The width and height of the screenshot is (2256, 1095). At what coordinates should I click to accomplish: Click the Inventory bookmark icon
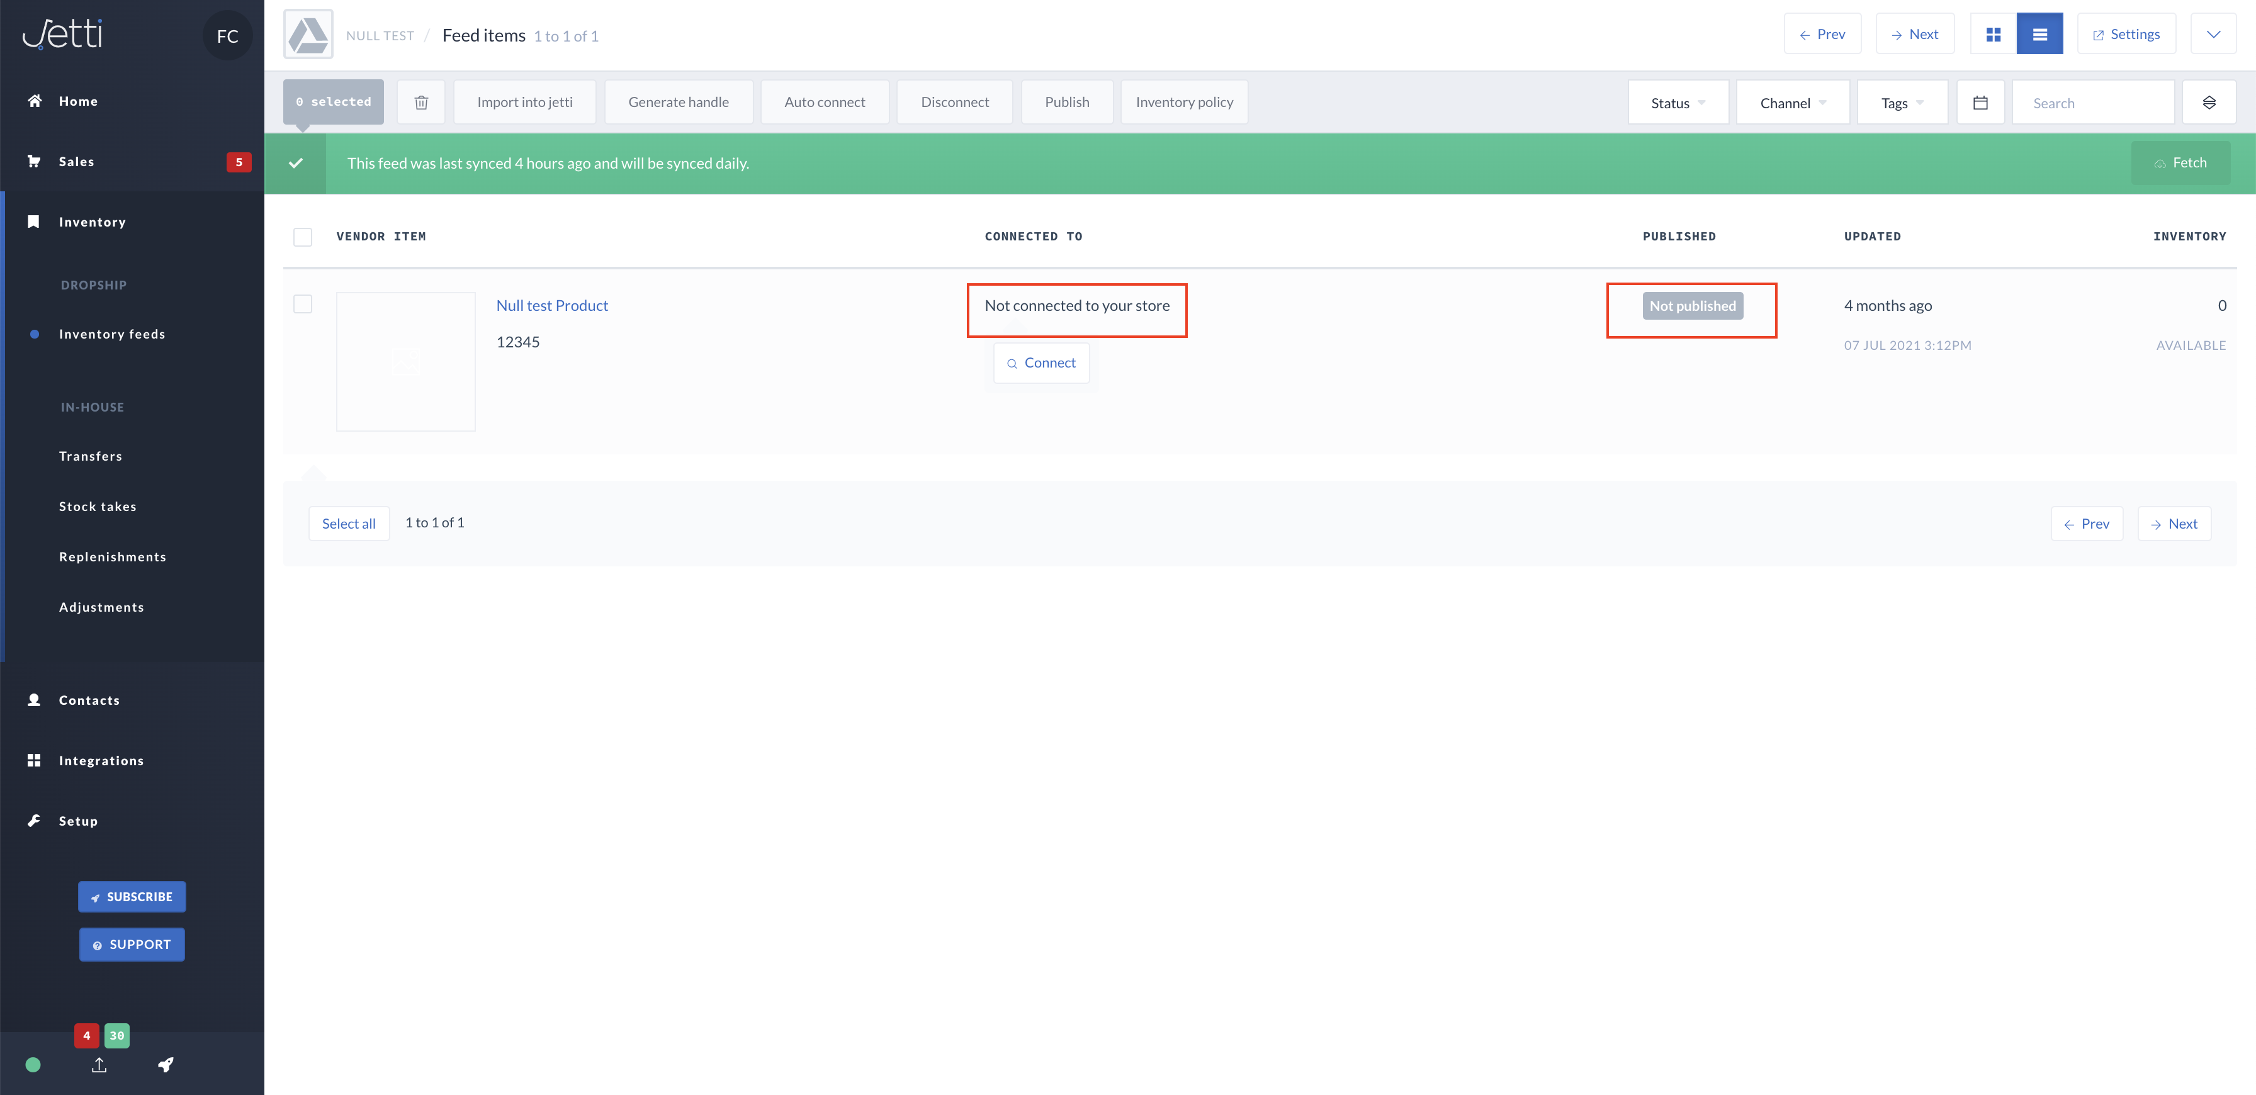(x=34, y=222)
